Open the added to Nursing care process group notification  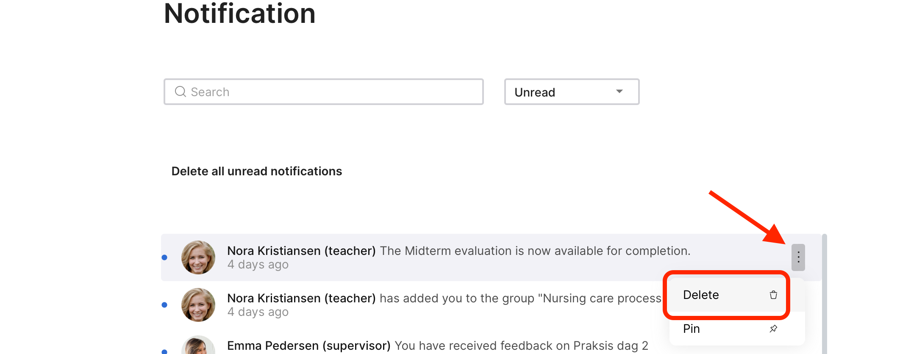click(520, 299)
